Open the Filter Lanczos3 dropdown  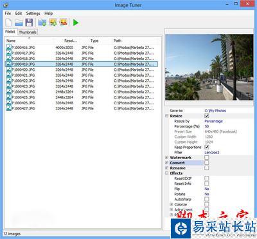pos(212,152)
